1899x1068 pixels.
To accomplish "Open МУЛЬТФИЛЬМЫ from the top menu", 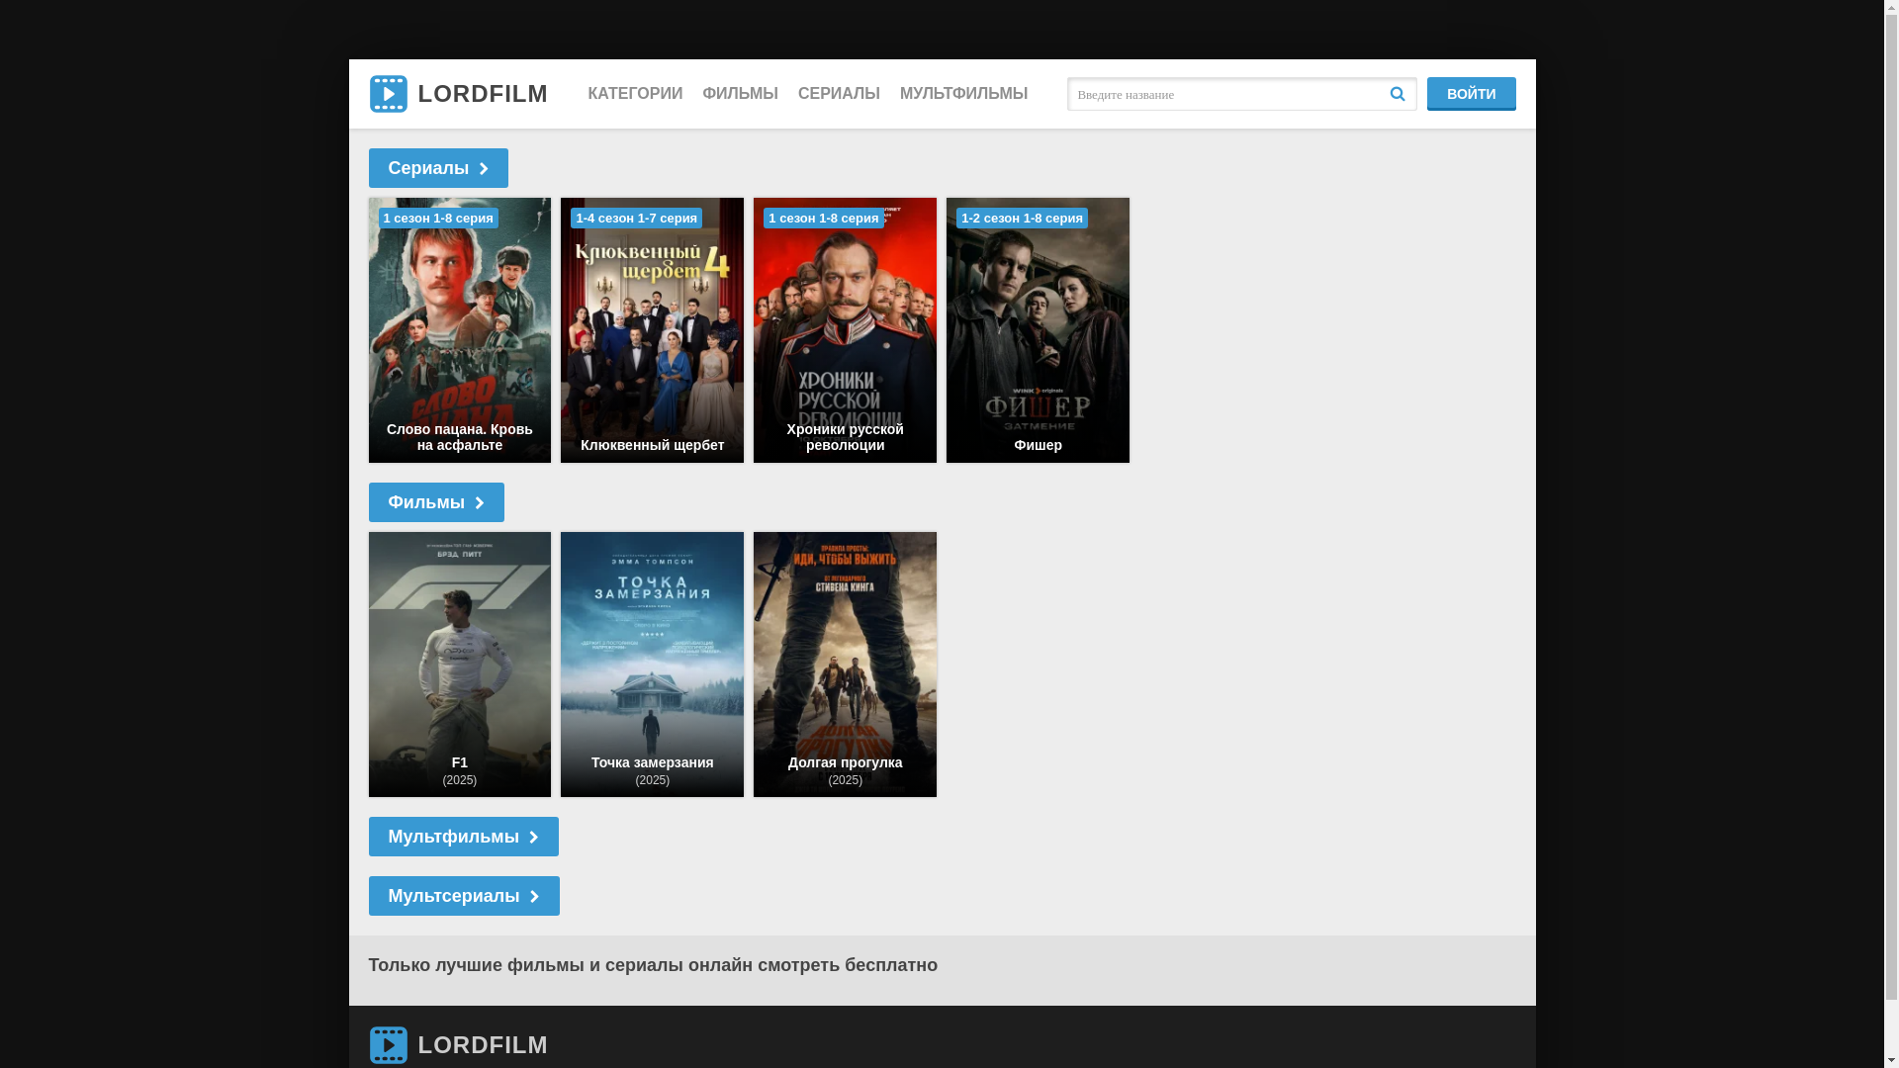I will pos(963,94).
